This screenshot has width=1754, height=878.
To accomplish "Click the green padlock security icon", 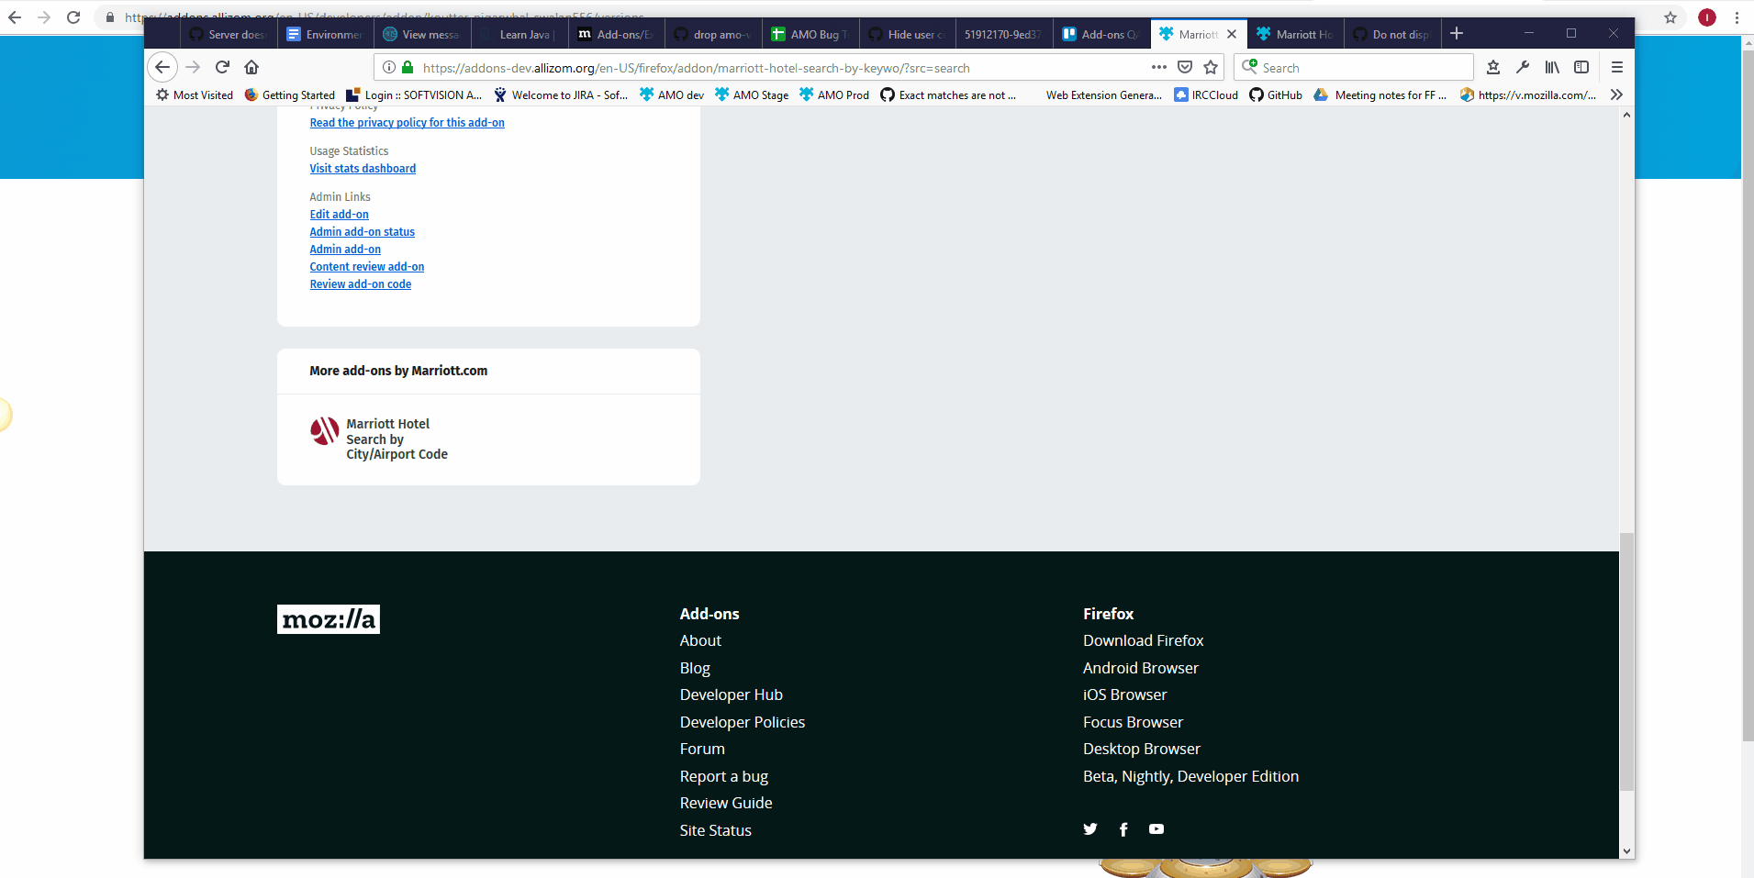I will tap(408, 67).
